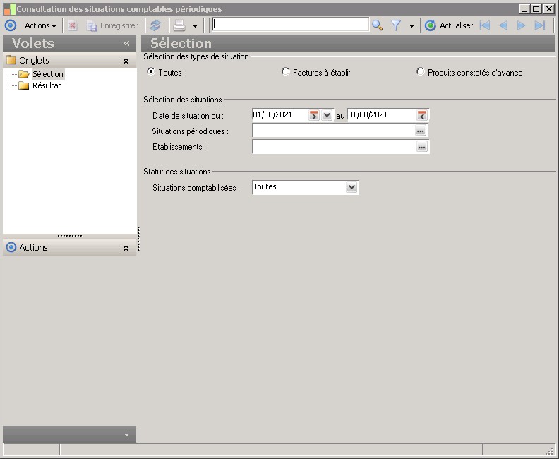Click the dotted splitter handle above Actions

click(x=70, y=236)
